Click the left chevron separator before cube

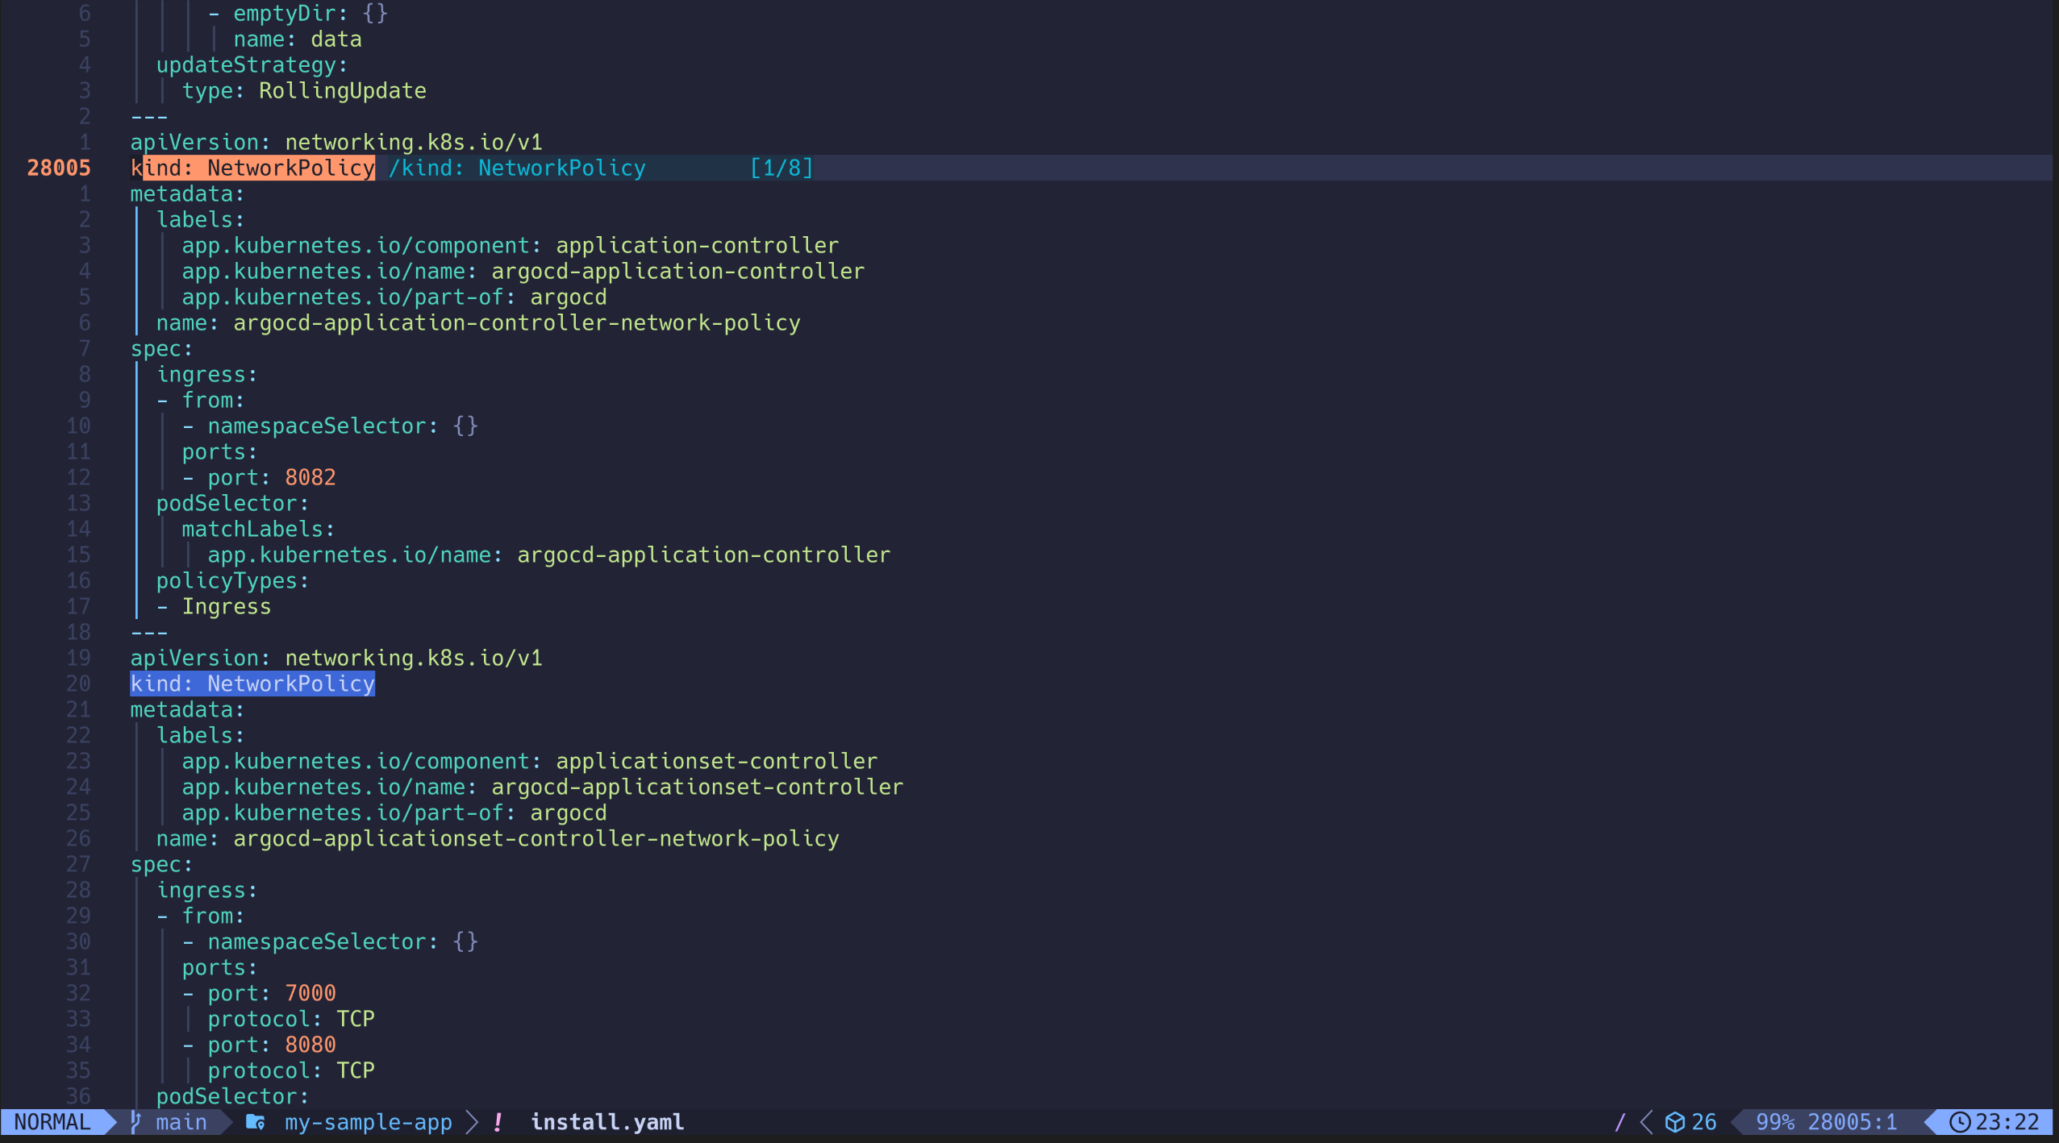pyautogui.click(x=1647, y=1121)
